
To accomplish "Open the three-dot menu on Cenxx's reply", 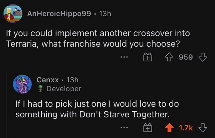I will pyautogui.click(x=124, y=128).
